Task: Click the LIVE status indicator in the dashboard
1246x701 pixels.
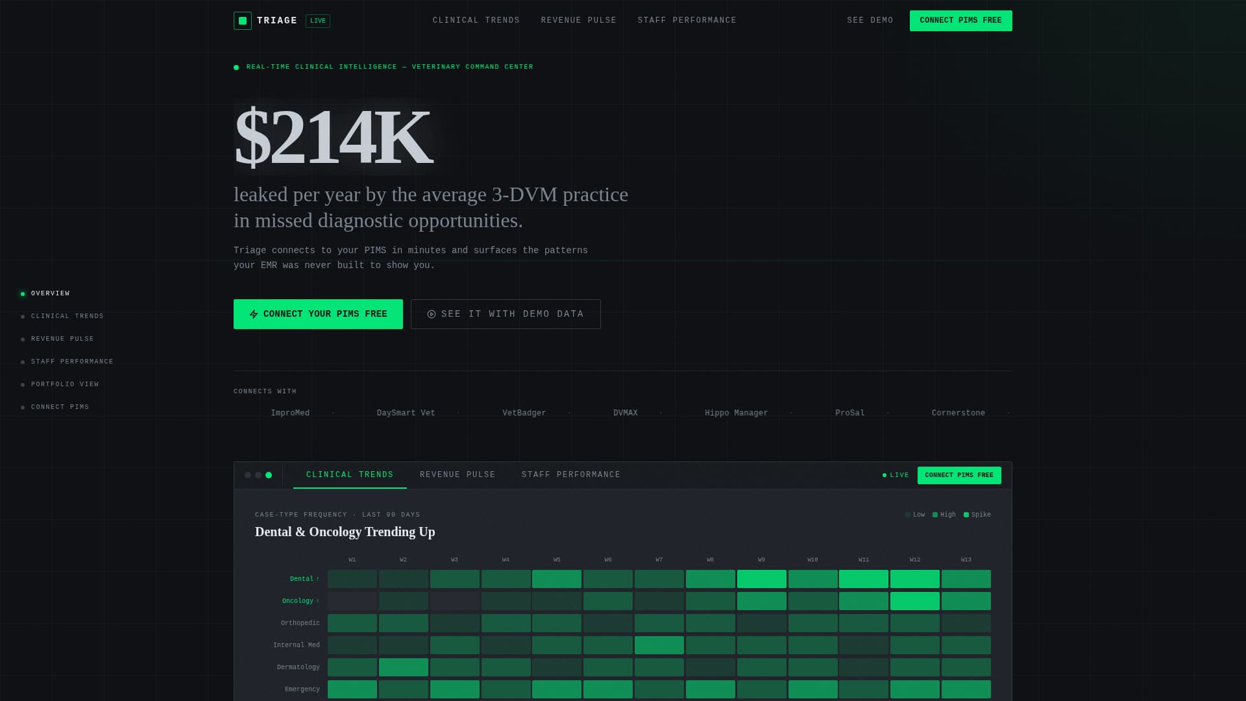Action: [x=896, y=475]
